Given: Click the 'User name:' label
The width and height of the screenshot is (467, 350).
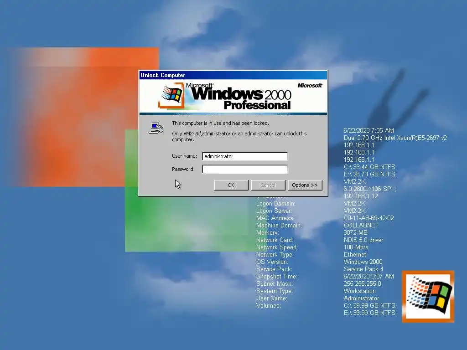Looking at the screenshot, I should (184, 156).
